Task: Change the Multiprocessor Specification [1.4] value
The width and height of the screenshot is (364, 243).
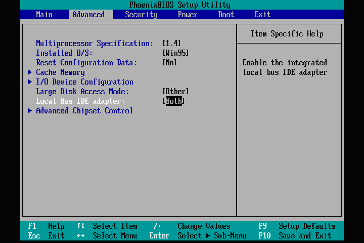Action: [171, 43]
